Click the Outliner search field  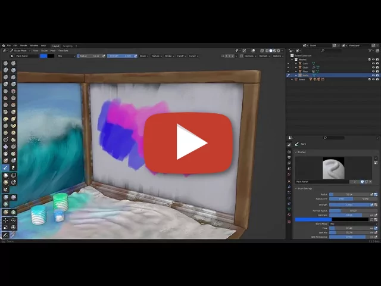pyautogui.click(x=332, y=51)
